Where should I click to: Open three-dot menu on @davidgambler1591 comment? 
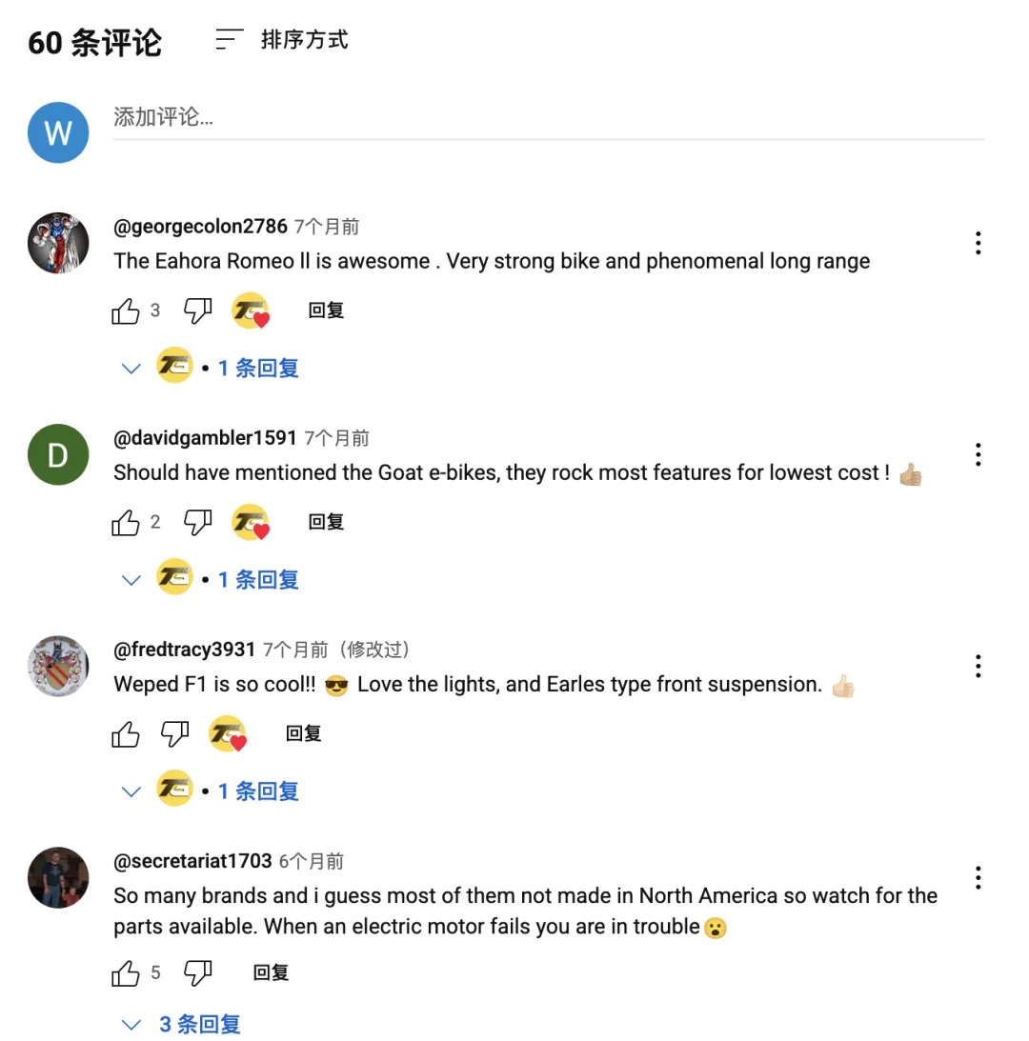coord(978,454)
